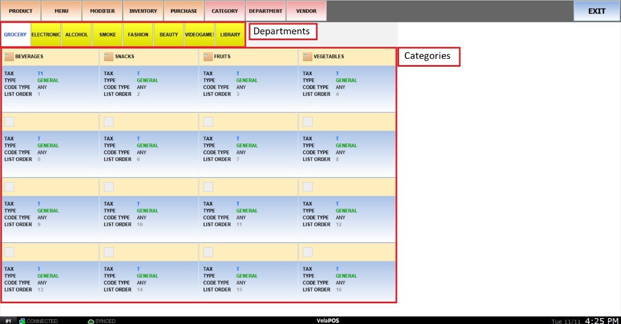Viewport: 621px width, 324px height.
Task: Click the Purchase button
Action: pos(184,11)
